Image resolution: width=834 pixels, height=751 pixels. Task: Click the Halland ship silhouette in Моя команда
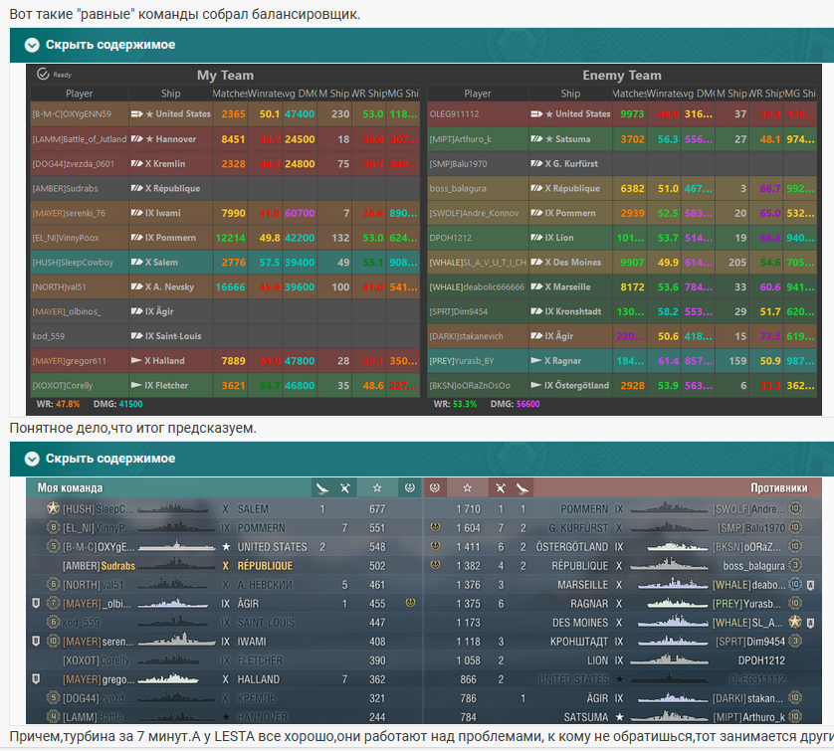tap(165, 679)
